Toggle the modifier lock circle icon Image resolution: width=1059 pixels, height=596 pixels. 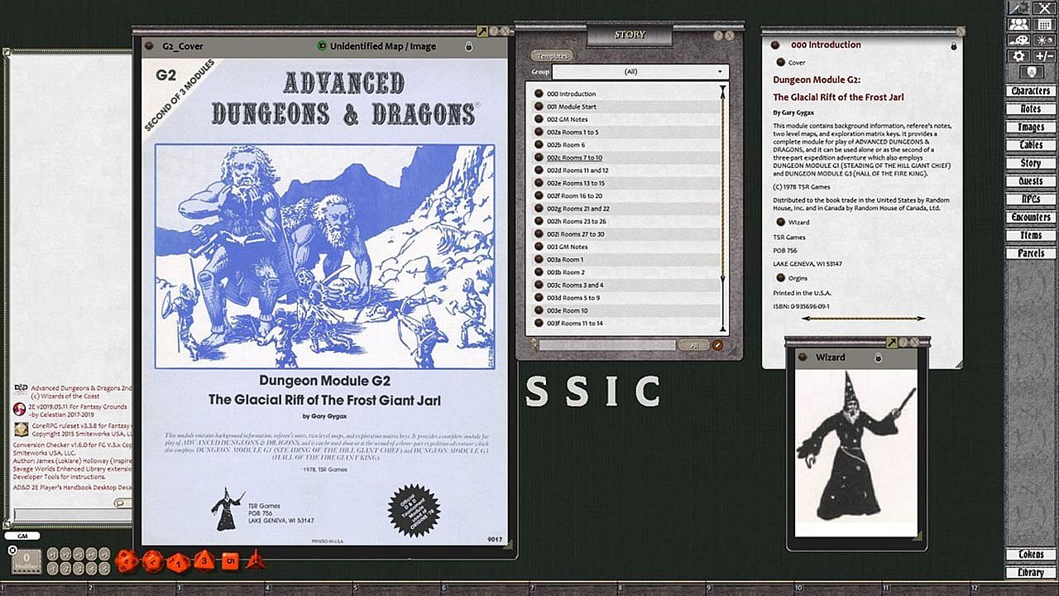[x=12, y=550]
